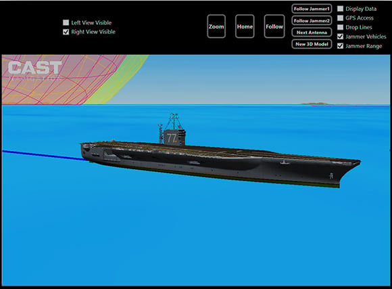
Task: Enable Drop Lines checkbox
Action: pyautogui.click(x=340, y=27)
